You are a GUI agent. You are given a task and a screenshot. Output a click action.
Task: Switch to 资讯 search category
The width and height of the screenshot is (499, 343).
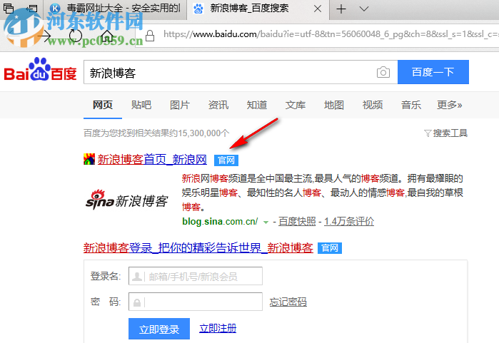coord(218,105)
